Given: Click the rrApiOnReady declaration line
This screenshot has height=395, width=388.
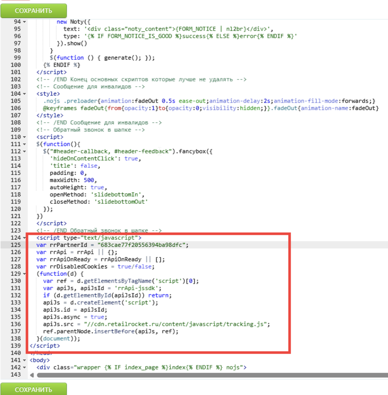Looking at the screenshot, I should [100, 259].
